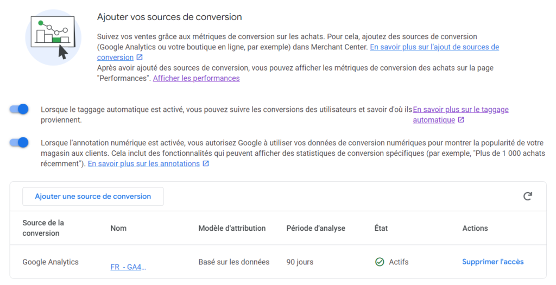This screenshot has height=285, width=556.
Task: Click the 'État' column header
Action: tap(381, 228)
